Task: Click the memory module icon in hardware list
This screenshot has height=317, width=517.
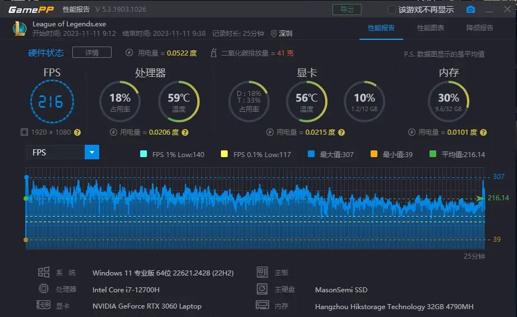Action: tap(262, 305)
